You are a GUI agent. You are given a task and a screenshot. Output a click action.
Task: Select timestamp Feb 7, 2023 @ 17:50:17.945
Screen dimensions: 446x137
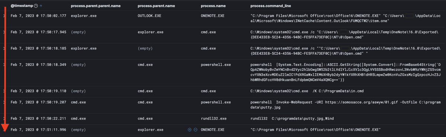[39, 32]
